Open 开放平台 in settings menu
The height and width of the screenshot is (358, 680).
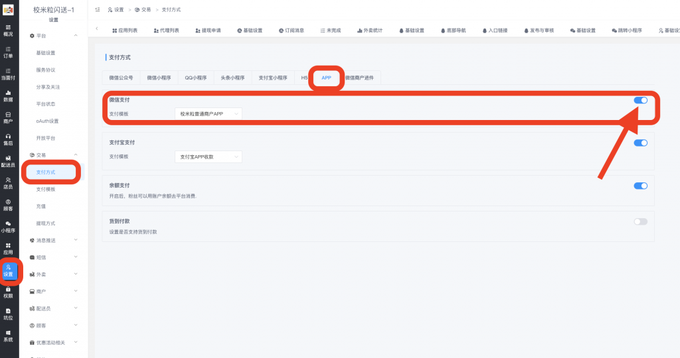click(46, 138)
